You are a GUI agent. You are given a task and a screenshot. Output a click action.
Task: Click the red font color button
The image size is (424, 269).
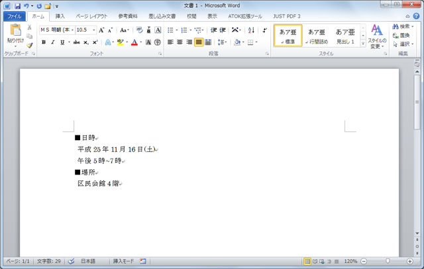[134, 42]
